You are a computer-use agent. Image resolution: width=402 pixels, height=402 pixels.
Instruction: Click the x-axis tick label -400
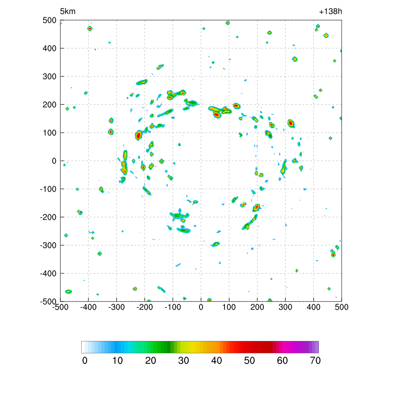coord(88,307)
